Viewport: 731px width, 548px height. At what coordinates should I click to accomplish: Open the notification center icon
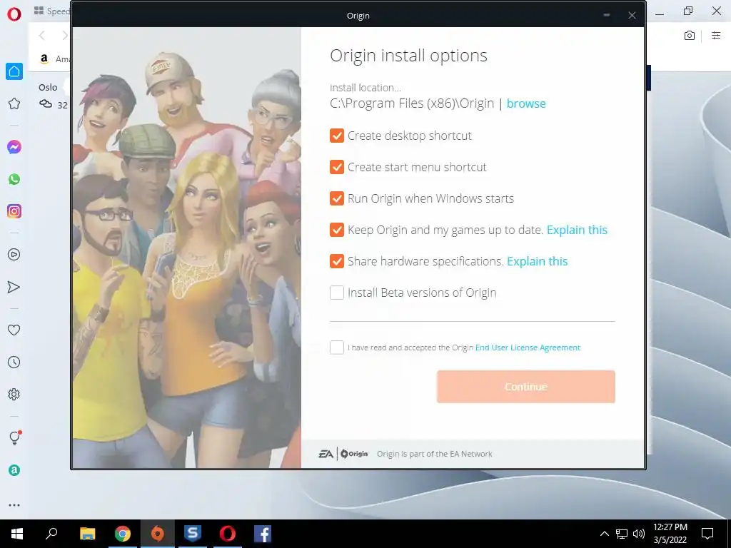coord(707,534)
